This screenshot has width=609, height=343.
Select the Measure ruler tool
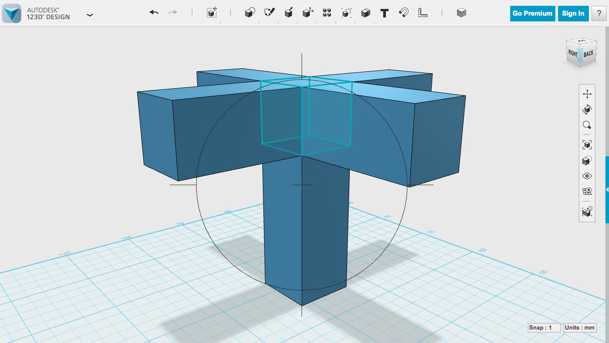click(423, 13)
